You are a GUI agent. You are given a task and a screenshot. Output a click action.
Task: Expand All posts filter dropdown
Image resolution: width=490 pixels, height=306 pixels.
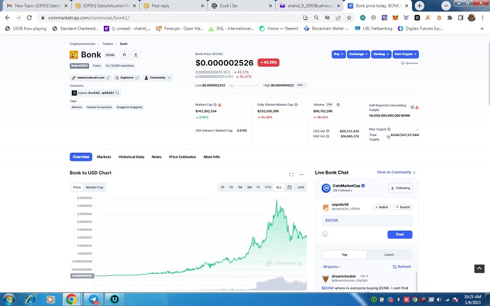[332, 266]
